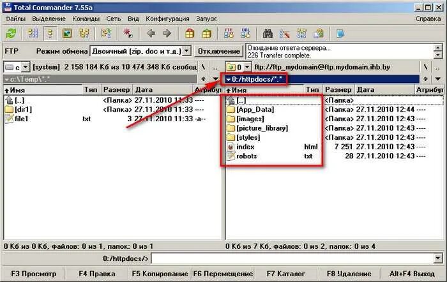The height and width of the screenshot is (282, 447).
Task: Expand the command line history dropdown
Action: click(438, 258)
